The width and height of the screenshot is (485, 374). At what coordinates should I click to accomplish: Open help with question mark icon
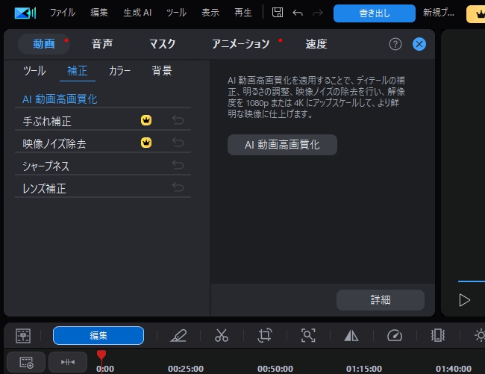click(395, 44)
